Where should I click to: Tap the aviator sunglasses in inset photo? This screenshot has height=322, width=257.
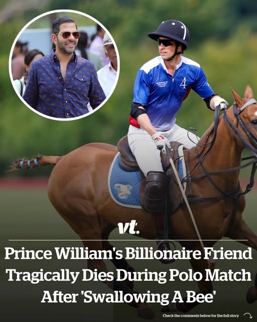(69, 35)
